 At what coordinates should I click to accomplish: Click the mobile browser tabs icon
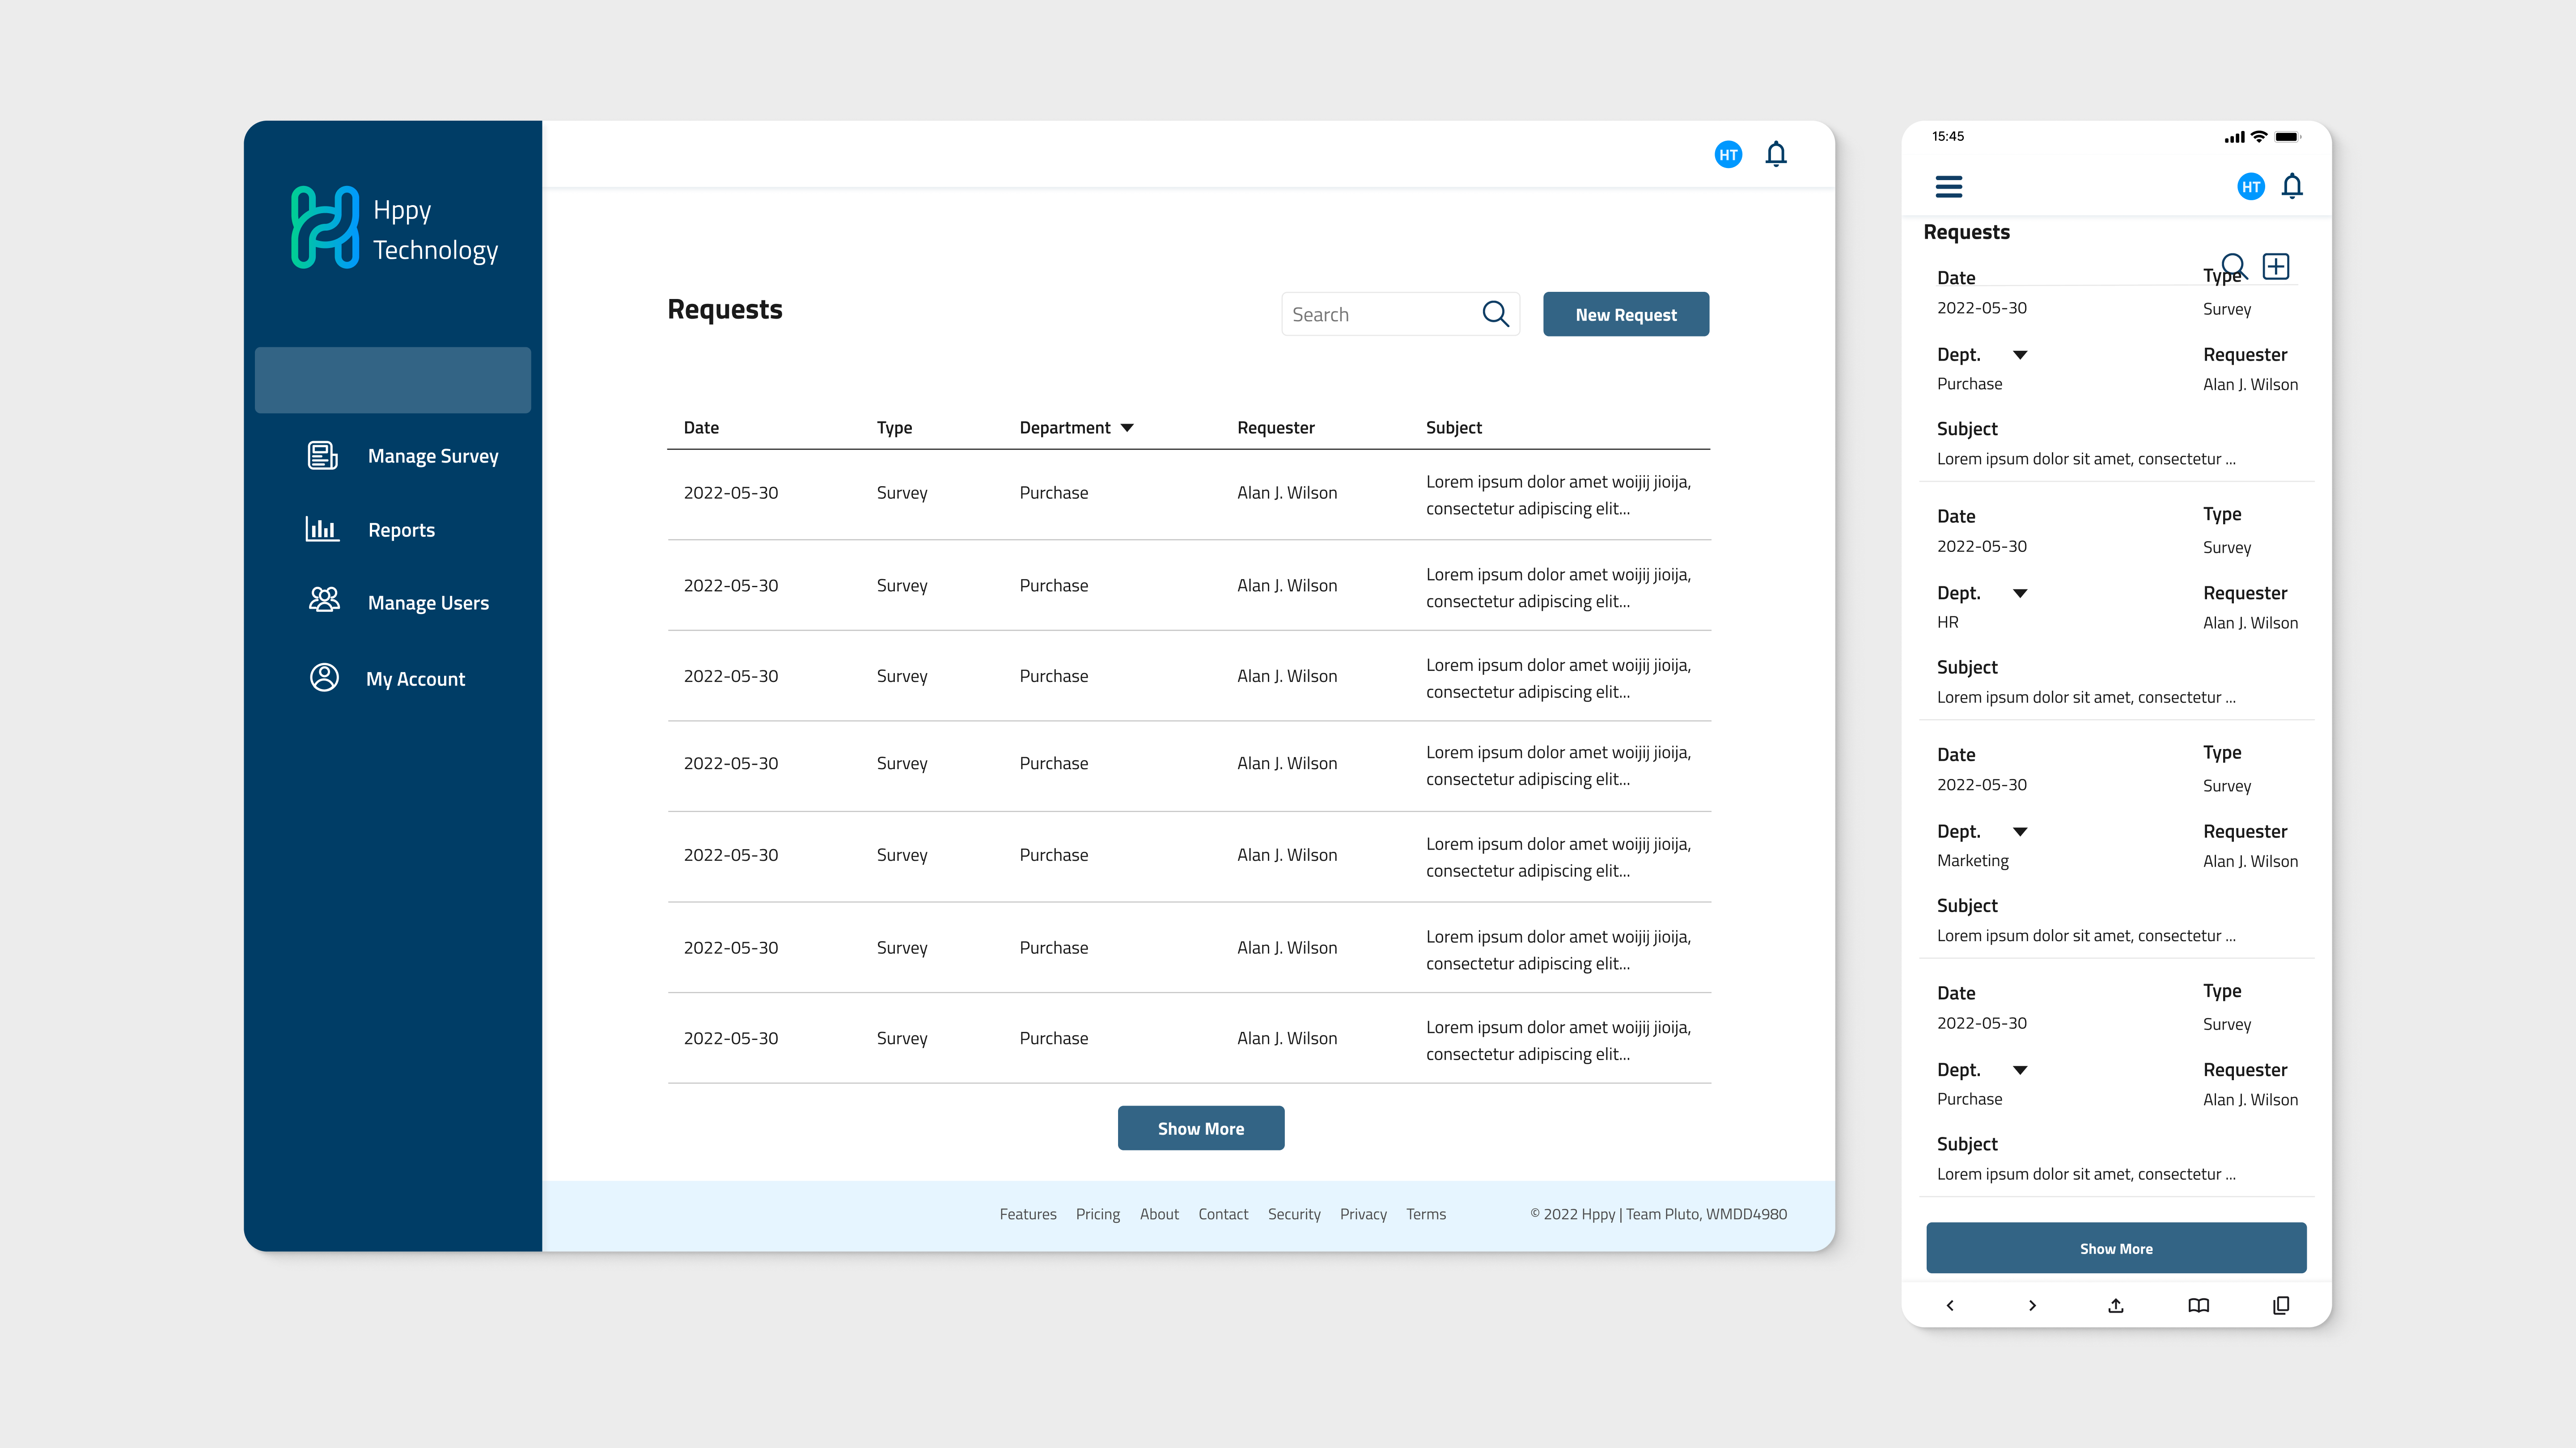point(2281,1305)
